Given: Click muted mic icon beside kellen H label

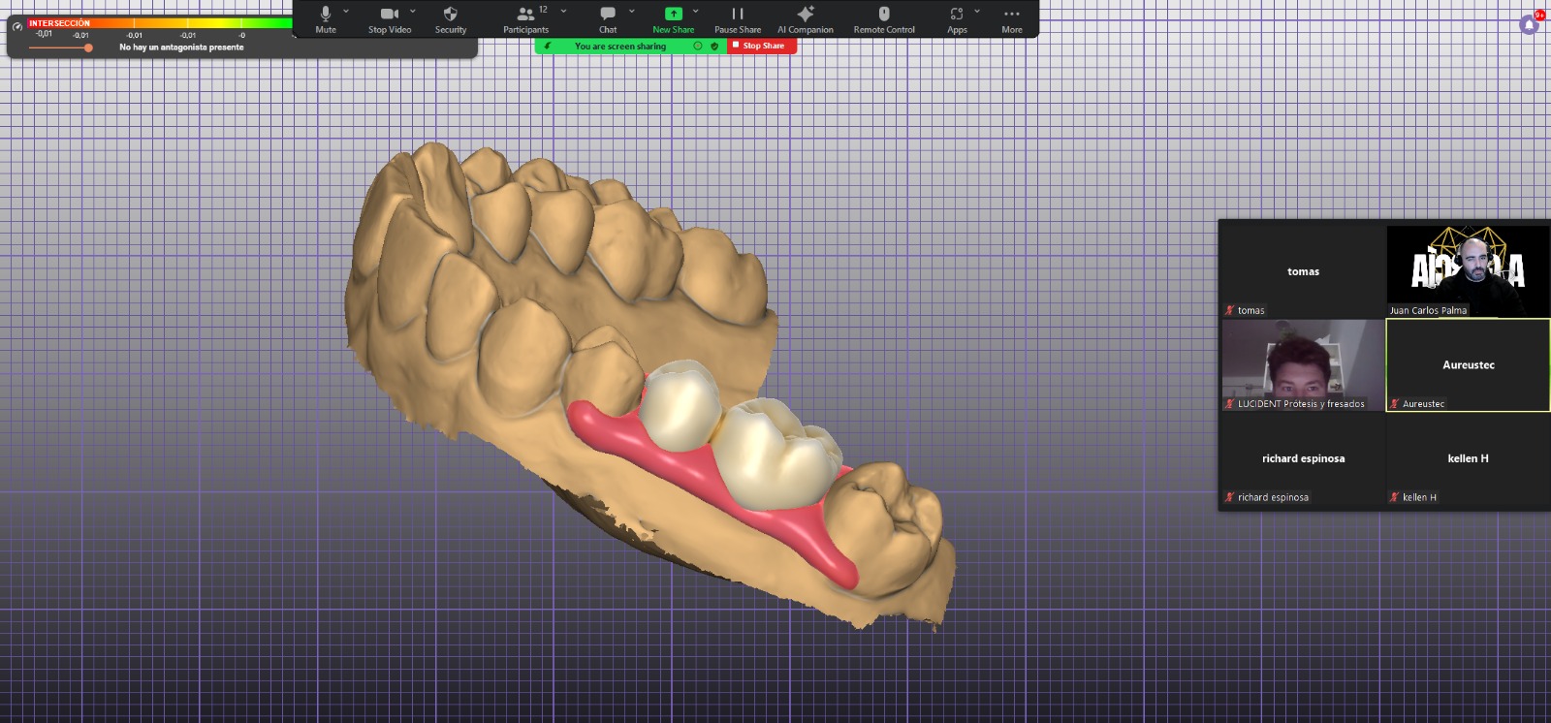Looking at the screenshot, I should [1395, 497].
